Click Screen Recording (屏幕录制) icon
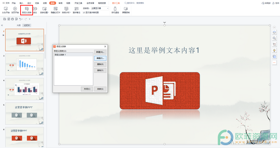The height and width of the screenshot is (148, 280). [x=126, y=10]
